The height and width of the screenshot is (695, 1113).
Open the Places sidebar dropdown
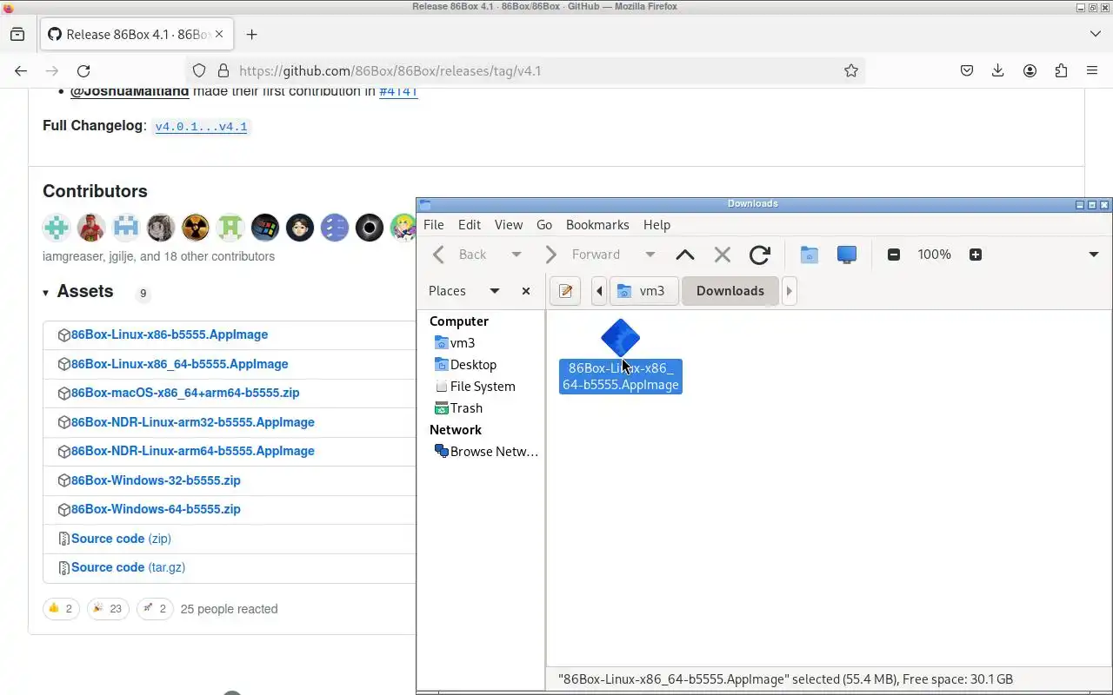(494, 291)
